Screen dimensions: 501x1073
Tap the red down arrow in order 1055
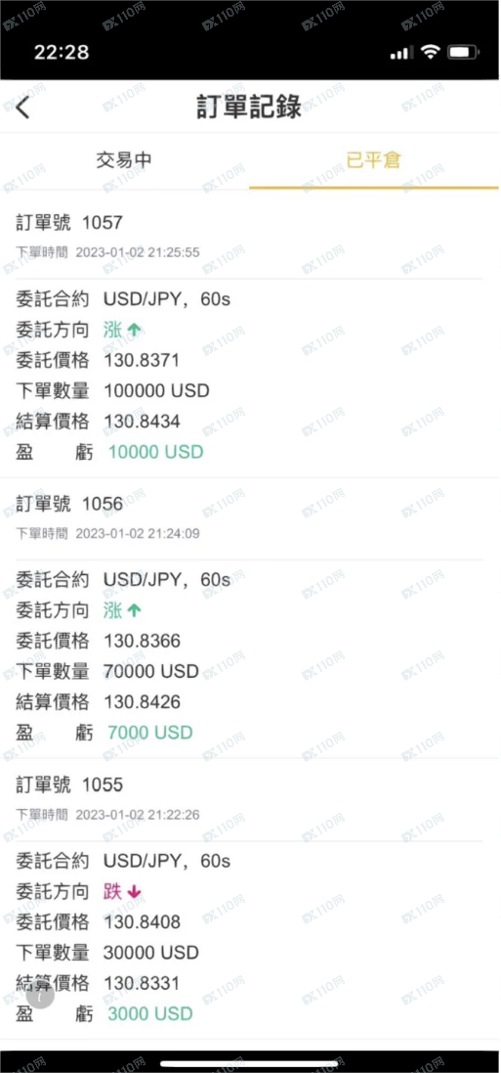click(x=134, y=892)
